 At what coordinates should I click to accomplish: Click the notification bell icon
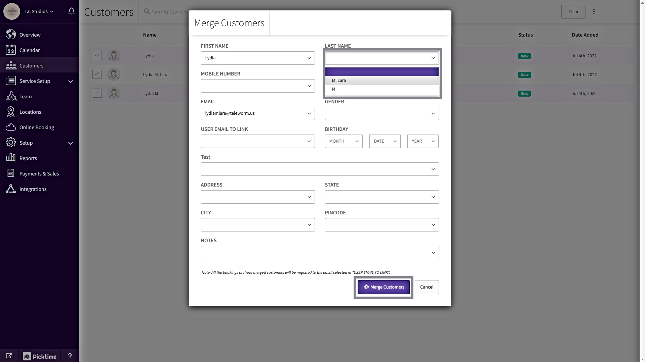(71, 11)
